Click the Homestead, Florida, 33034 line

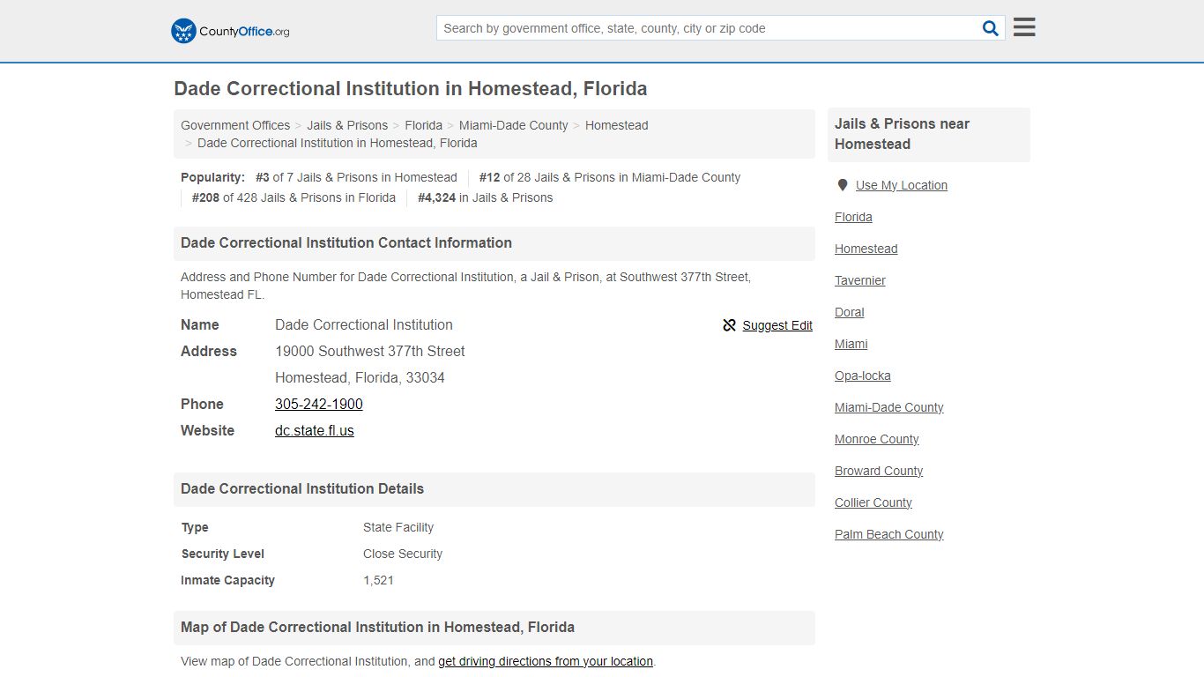[360, 377]
